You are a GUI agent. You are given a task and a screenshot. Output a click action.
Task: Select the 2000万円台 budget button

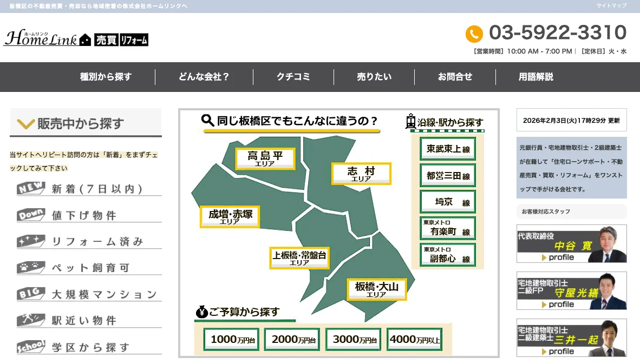pos(292,339)
